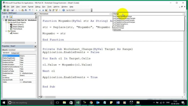The height and width of the screenshot is (106, 188).
Task: Click the Cortana Ask me anything box
Action: tap(31, 103)
